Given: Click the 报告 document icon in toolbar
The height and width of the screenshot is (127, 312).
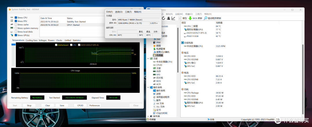Looking at the screenshot, I should [180, 18].
